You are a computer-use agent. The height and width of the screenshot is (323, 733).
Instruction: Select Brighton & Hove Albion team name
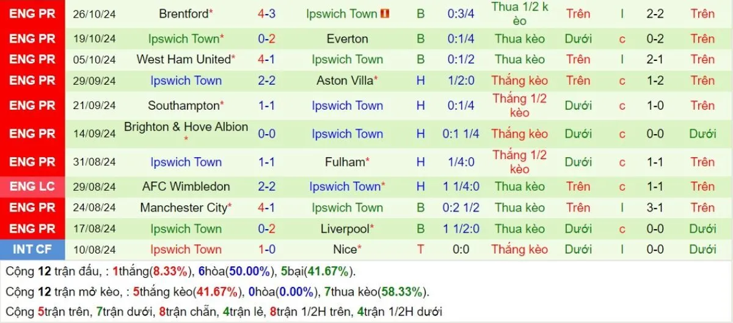(186, 127)
